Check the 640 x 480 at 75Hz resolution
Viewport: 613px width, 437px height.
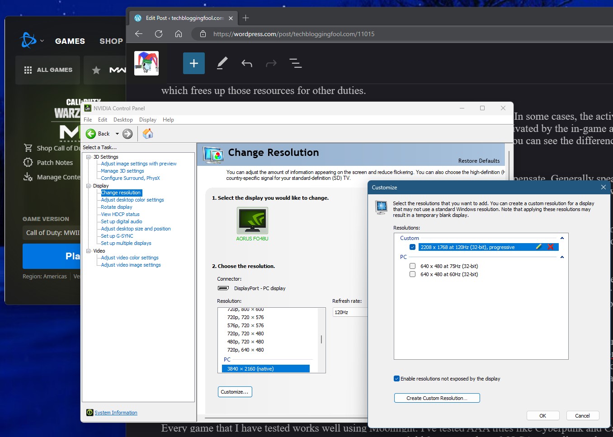[412, 266]
